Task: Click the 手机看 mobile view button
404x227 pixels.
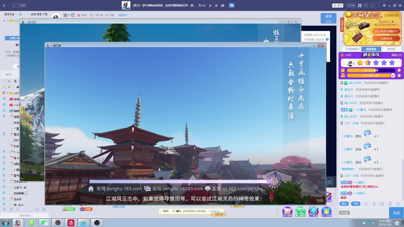Action: click(x=351, y=5)
